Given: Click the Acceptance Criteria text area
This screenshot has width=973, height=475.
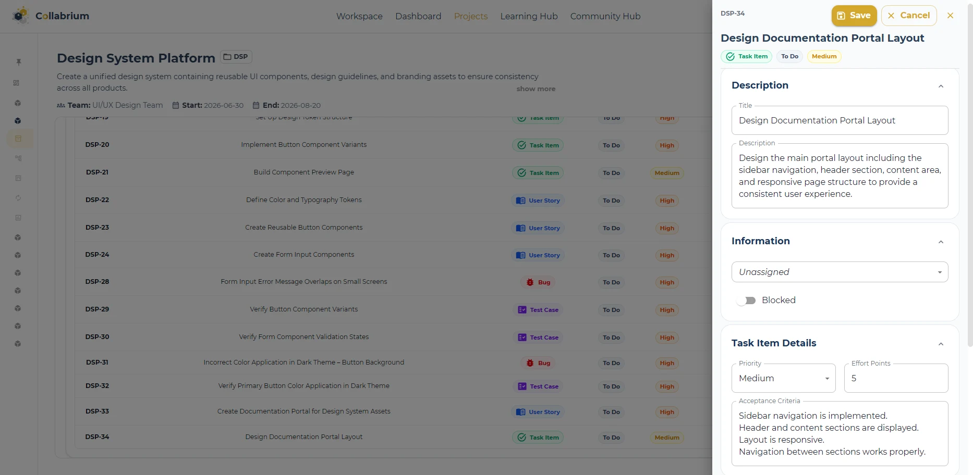Looking at the screenshot, I should click(x=840, y=434).
